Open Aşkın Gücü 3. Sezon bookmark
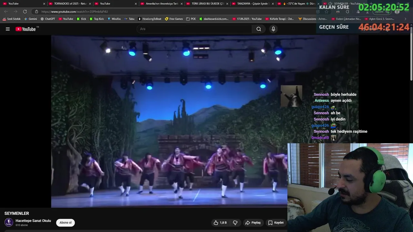The image size is (413, 232). pos(379,19)
